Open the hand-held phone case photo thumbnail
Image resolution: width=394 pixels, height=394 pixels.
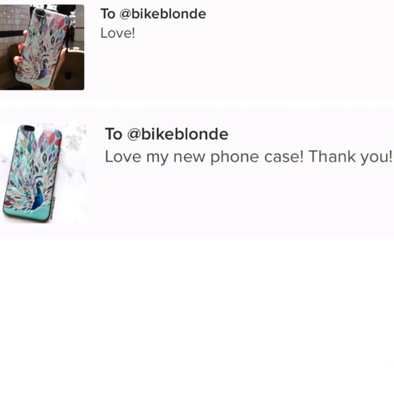(x=42, y=48)
